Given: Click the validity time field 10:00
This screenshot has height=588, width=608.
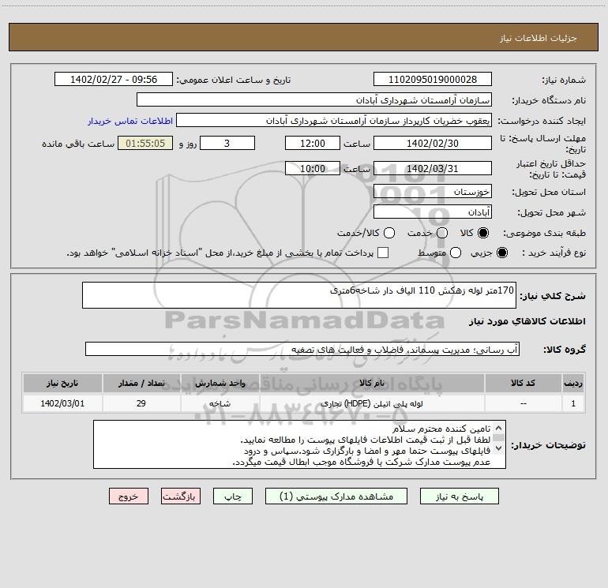Looking at the screenshot, I should 313,168.
